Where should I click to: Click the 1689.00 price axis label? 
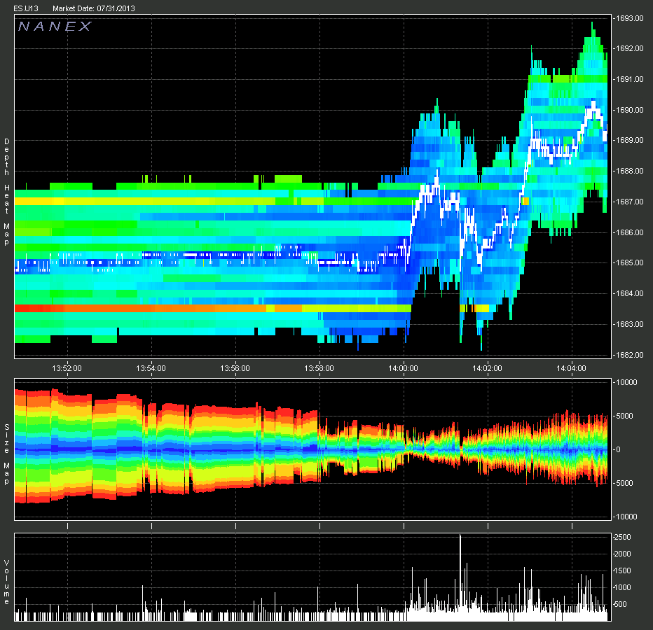630,140
